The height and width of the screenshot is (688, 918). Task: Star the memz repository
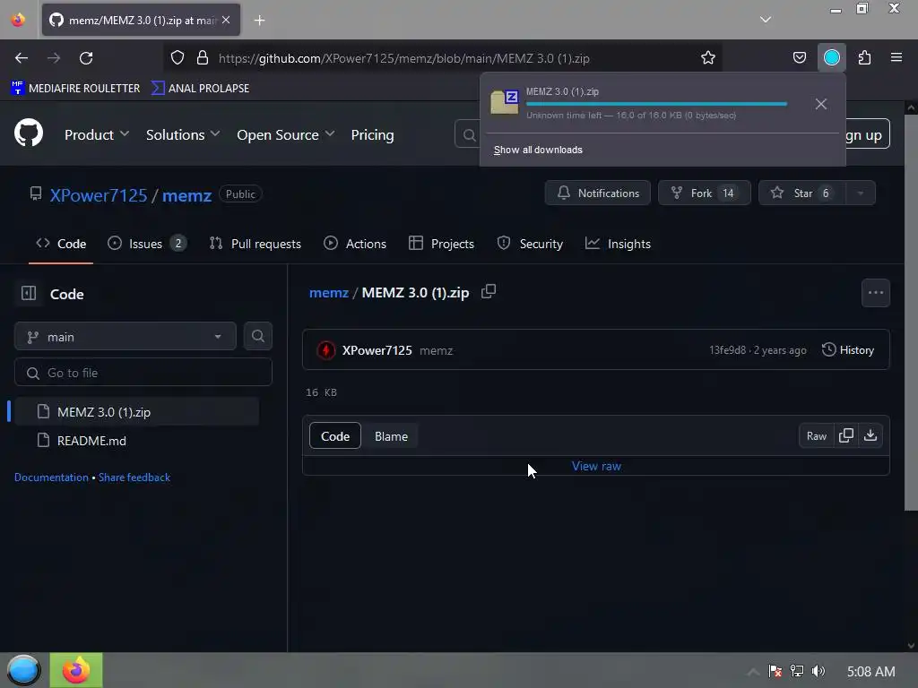pos(801,193)
